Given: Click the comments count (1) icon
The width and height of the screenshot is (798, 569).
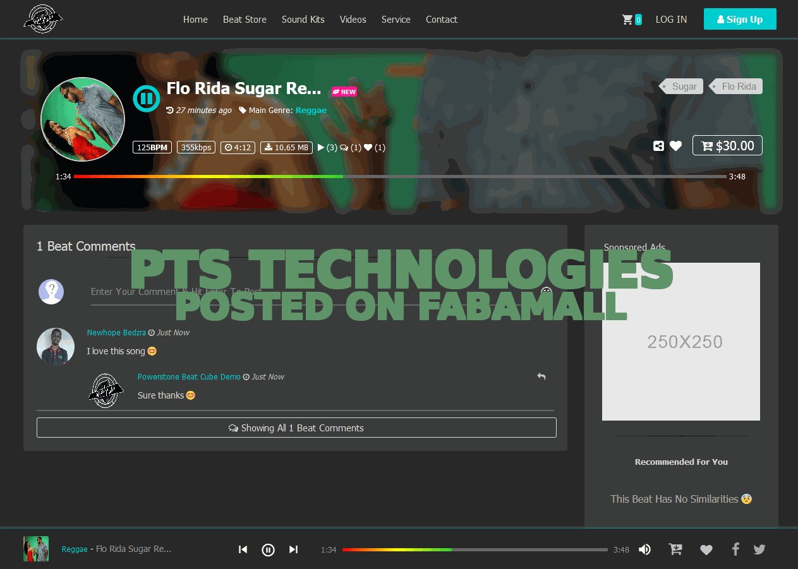Looking at the screenshot, I should click(x=351, y=148).
